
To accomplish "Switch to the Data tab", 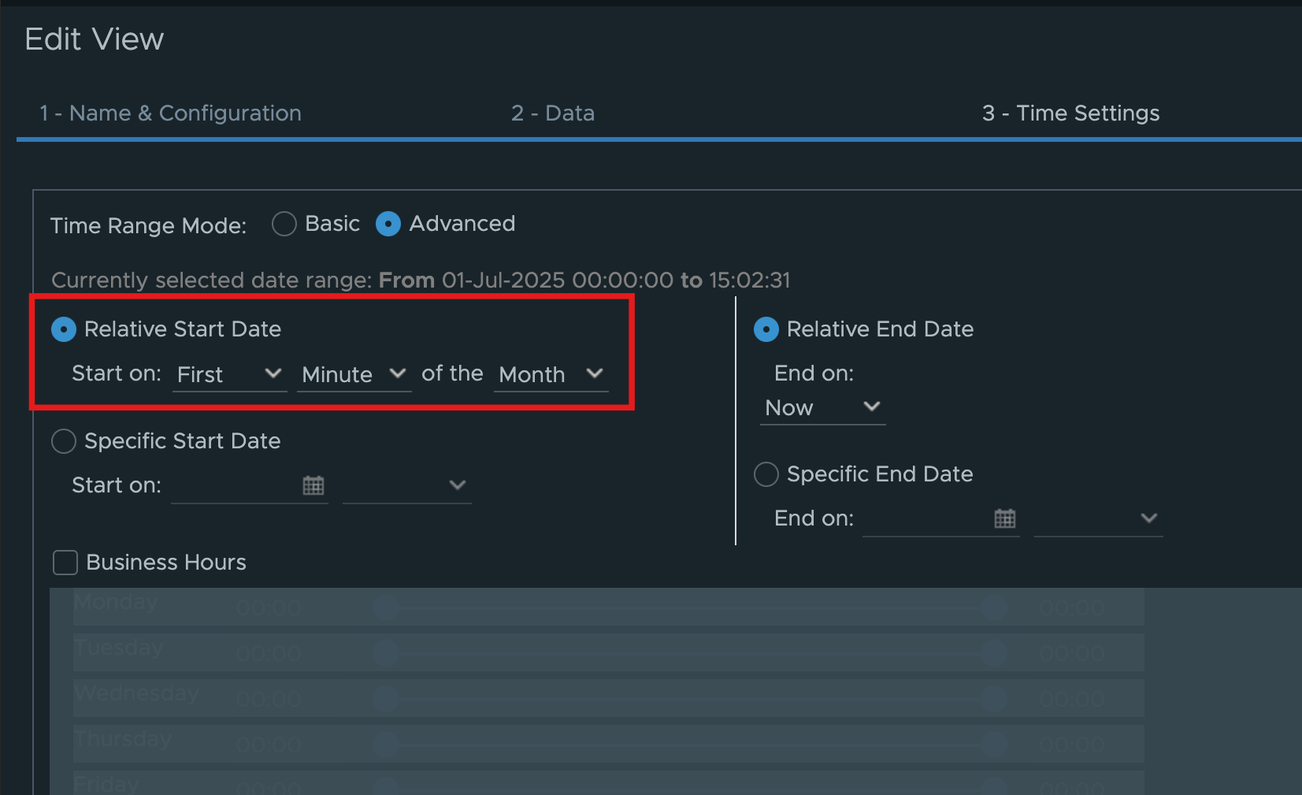I will 552,113.
